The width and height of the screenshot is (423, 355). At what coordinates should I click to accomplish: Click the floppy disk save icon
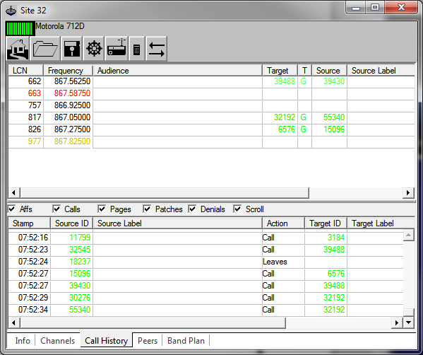[72, 49]
